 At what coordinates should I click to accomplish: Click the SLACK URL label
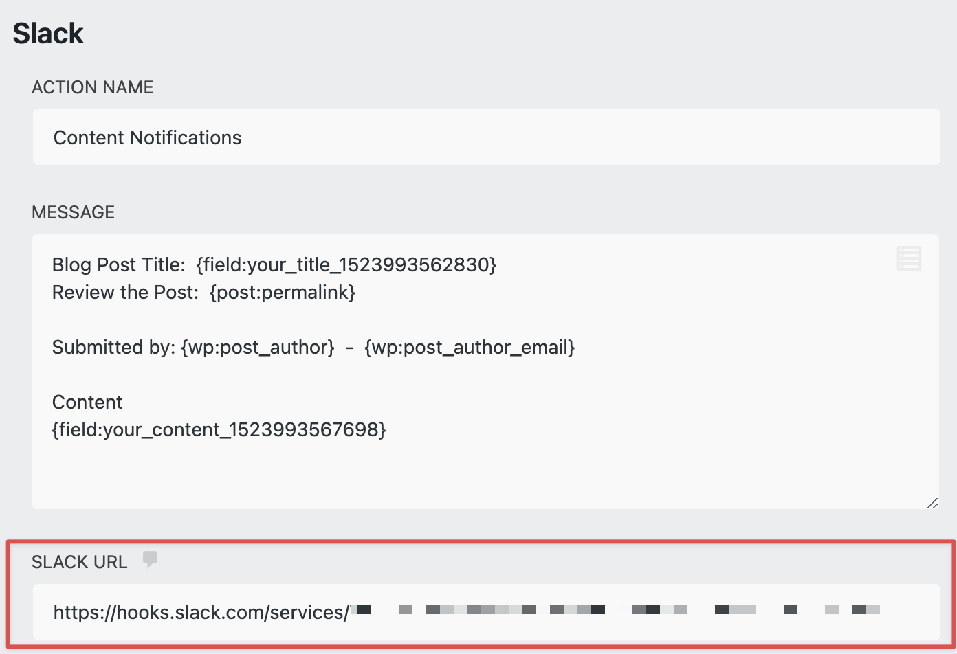point(79,562)
